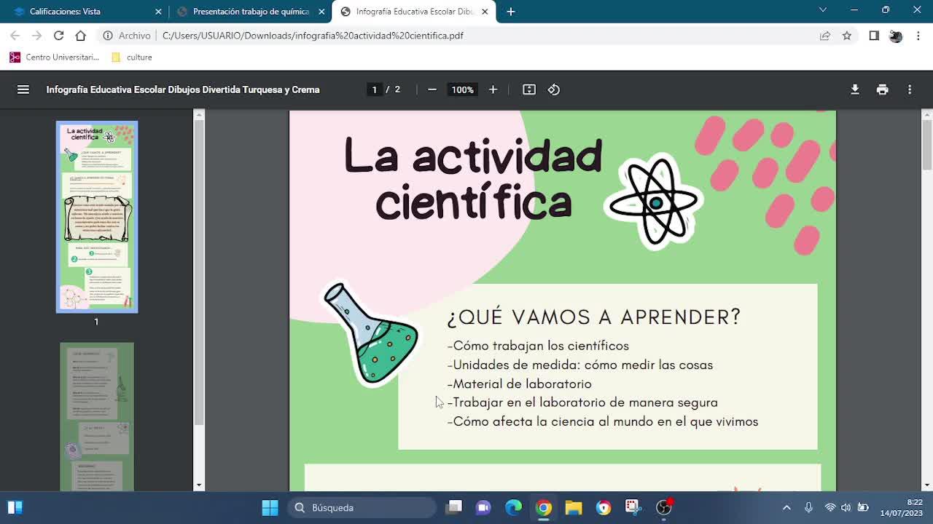Open a new browser tab
This screenshot has width=933, height=524.
tap(510, 12)
